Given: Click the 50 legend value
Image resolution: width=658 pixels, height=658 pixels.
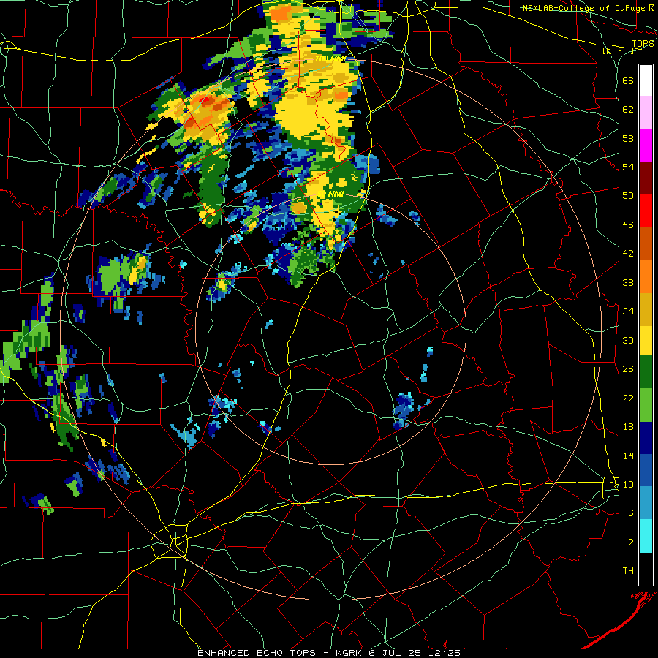Looking at the screenshot, I should pos(628,195).
